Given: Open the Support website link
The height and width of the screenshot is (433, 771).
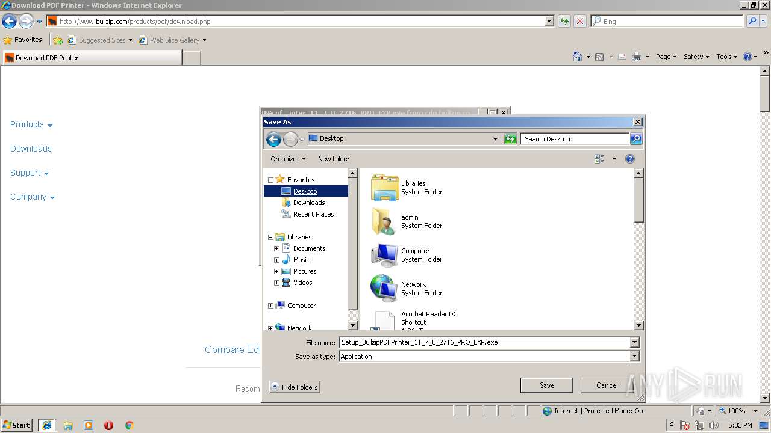Looking at the screenshot, I should point(29,173).
